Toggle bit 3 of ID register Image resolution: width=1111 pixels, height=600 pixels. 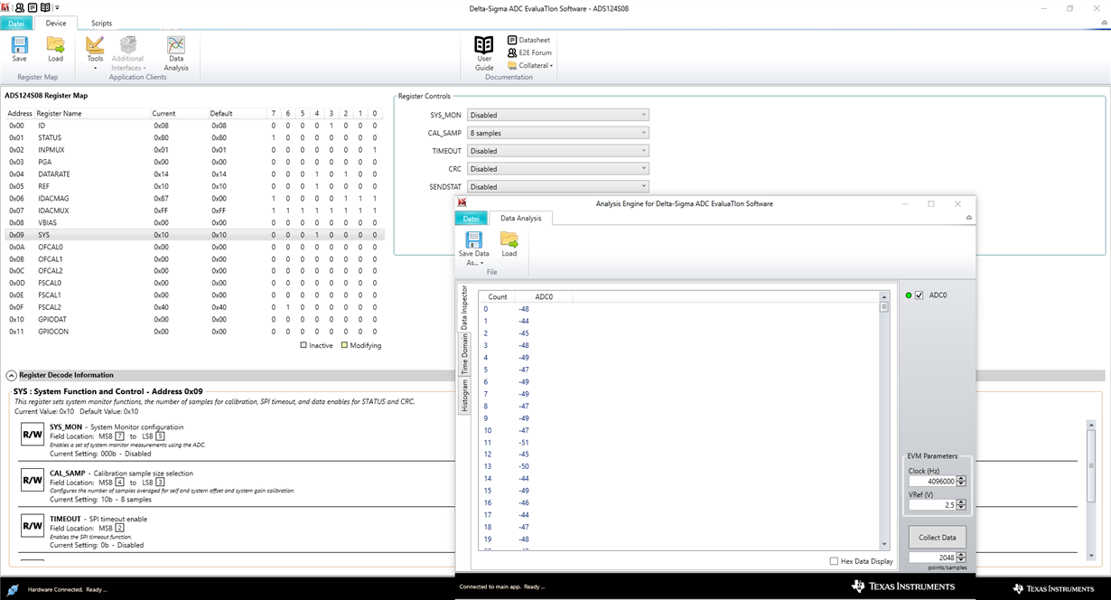click(331, 126)
